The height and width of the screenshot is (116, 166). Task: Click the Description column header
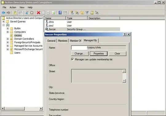tap(104, 18)
